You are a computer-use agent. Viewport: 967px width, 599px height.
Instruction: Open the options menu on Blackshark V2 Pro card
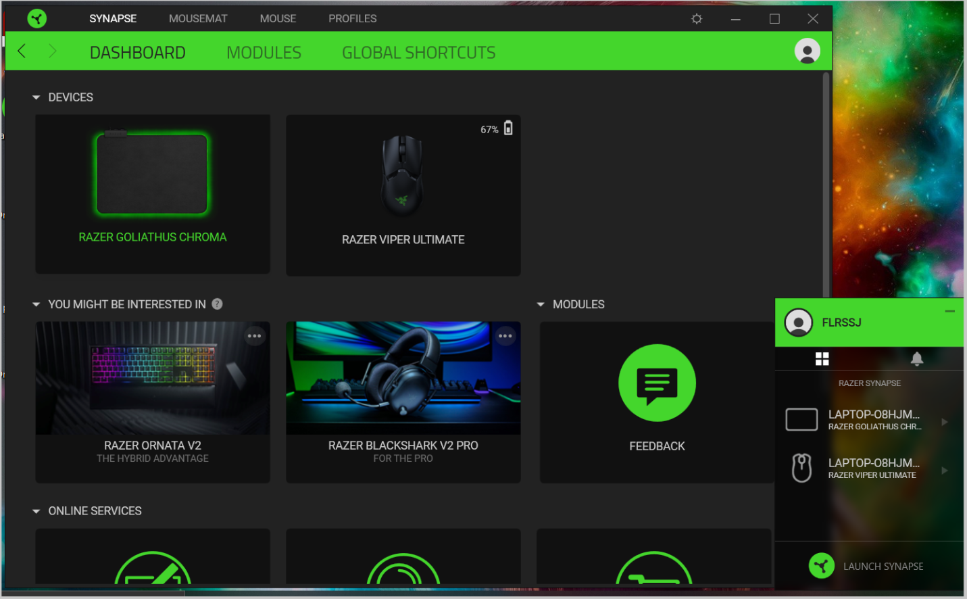pyautogui.click(x=505, y=336)
